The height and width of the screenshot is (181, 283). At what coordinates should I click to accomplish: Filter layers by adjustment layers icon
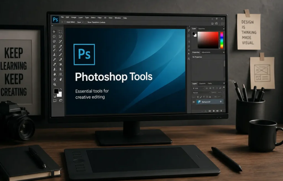(210, 88)
